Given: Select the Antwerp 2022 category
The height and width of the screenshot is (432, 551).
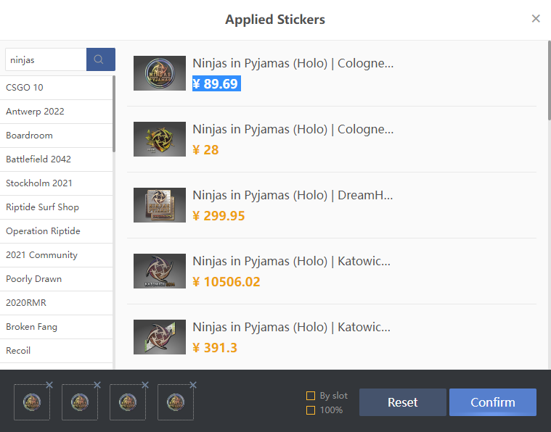Looking at the screenshot, I should click(x=35, y=112).
